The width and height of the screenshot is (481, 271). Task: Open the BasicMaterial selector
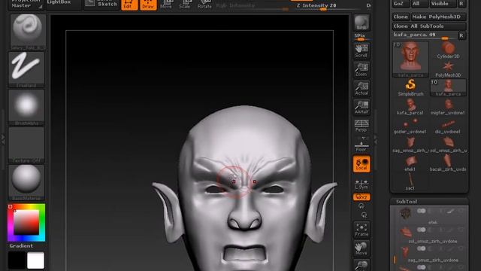point(26,183)
